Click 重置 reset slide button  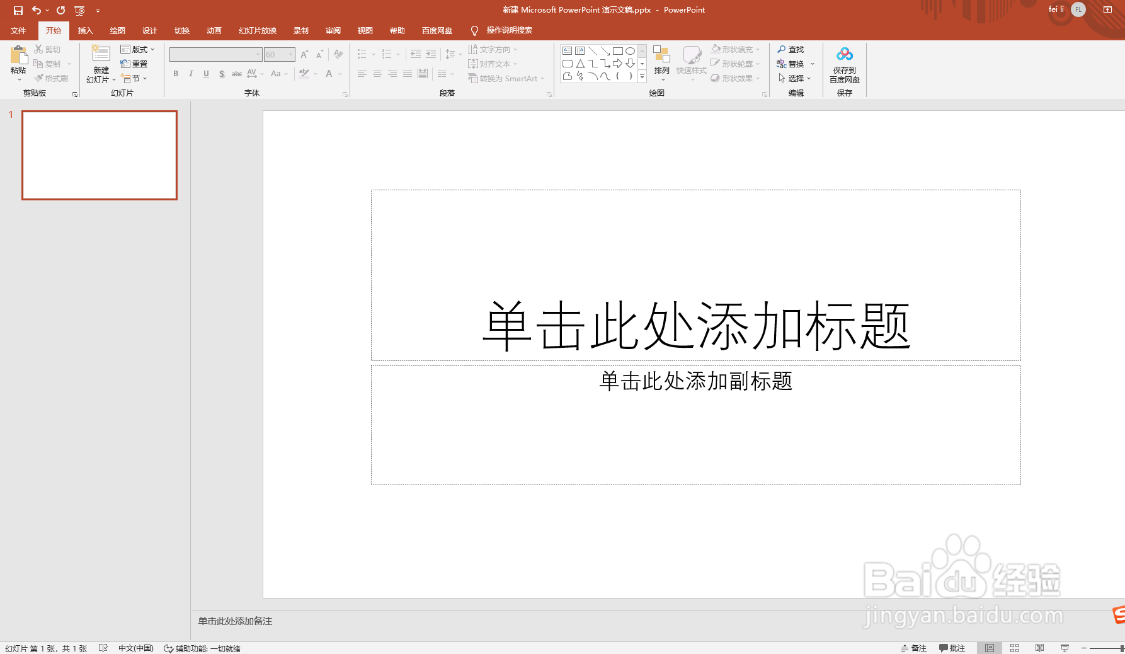(x=134, y=64)
